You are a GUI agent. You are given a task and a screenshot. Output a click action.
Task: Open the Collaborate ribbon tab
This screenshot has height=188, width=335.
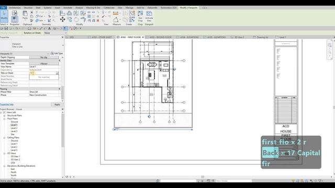pyautogui.click(x=109, y=8)
